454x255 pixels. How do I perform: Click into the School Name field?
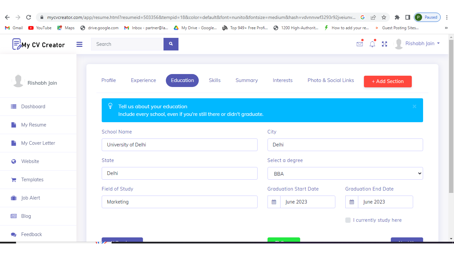[x=179, y=145]
